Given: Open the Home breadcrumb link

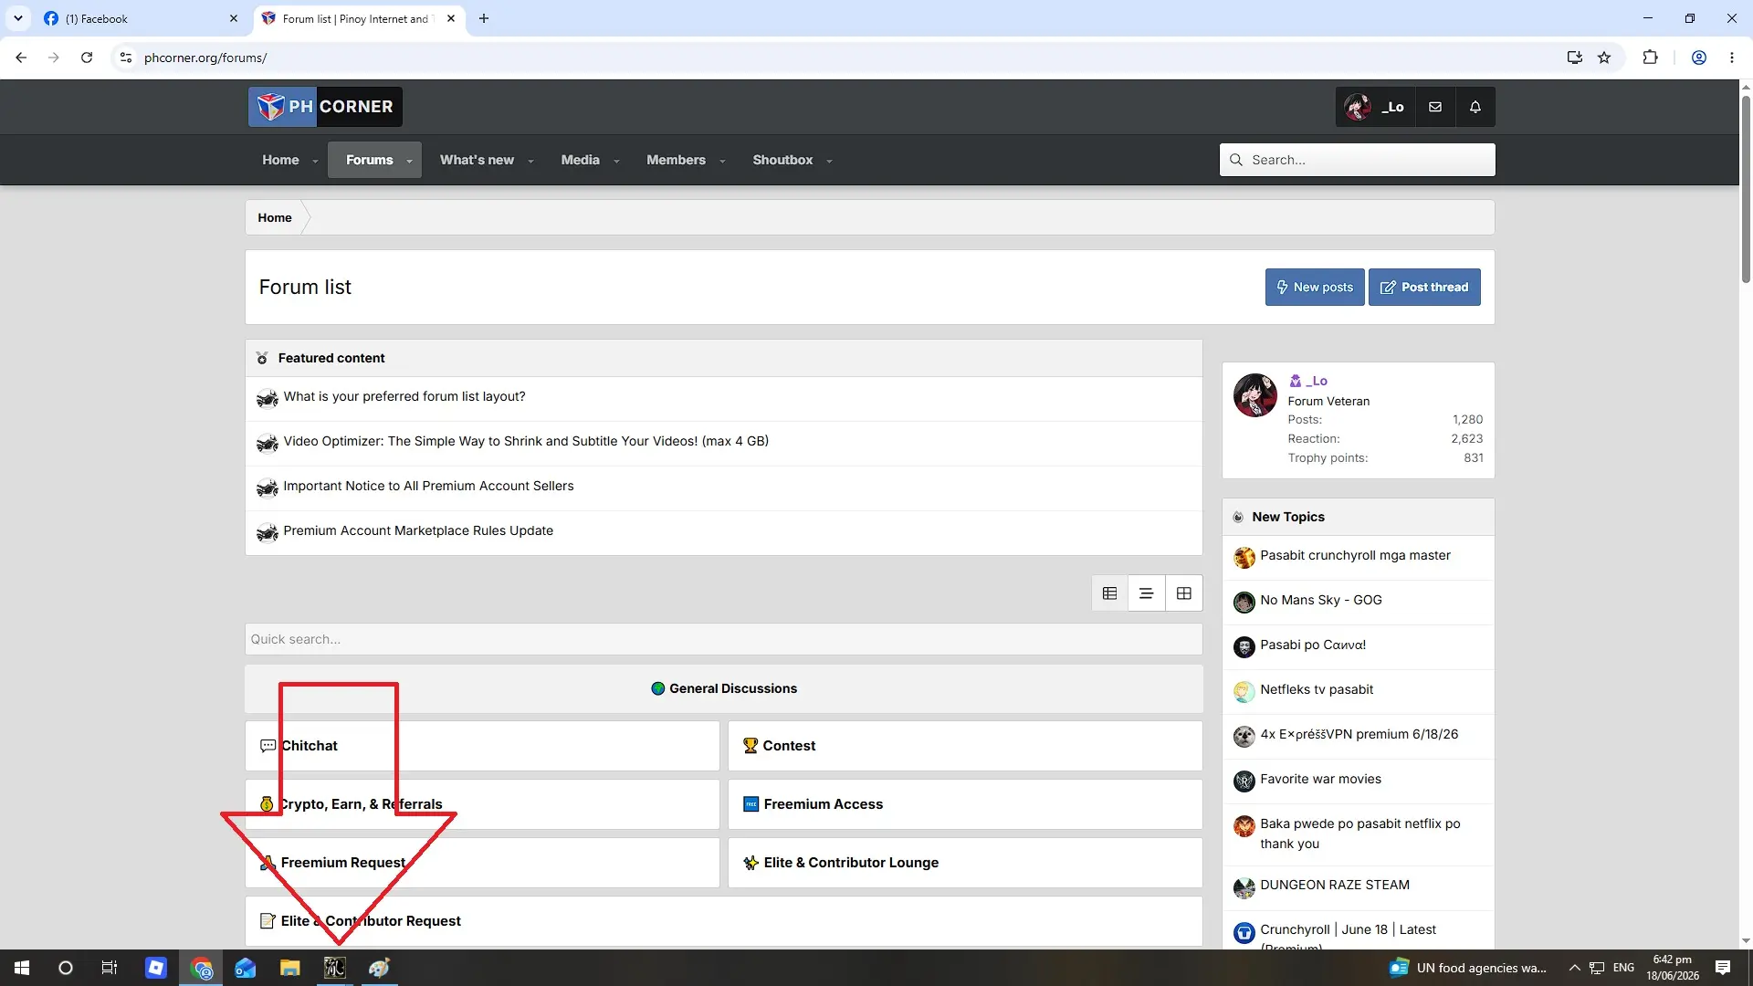Looking at the screenshot, I should [x=275, y=217].
